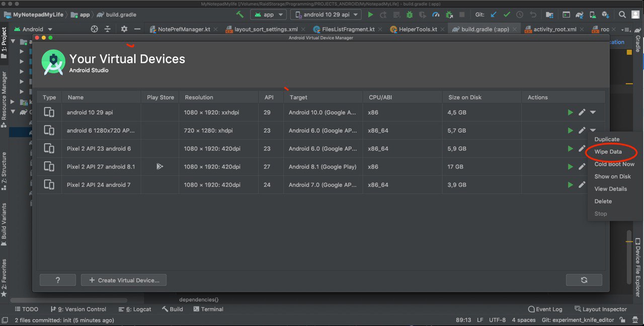Open the AVD Manager icon in toolbar

point(593,15)
